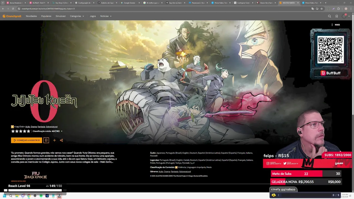Bookmark this page with the star icon
Screen dimensions: 354x199
click(322, 9)
